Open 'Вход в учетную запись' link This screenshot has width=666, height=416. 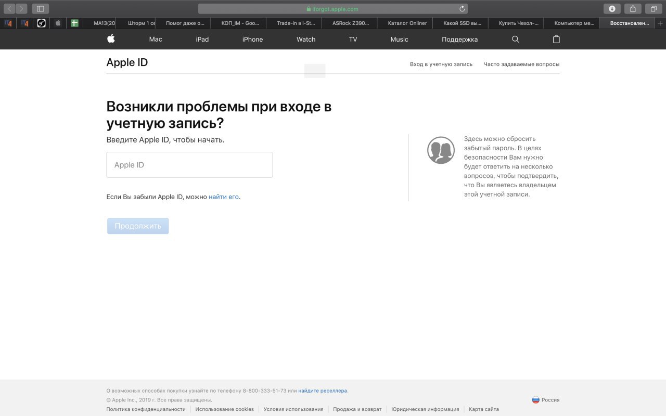click(x=441, y=64)
